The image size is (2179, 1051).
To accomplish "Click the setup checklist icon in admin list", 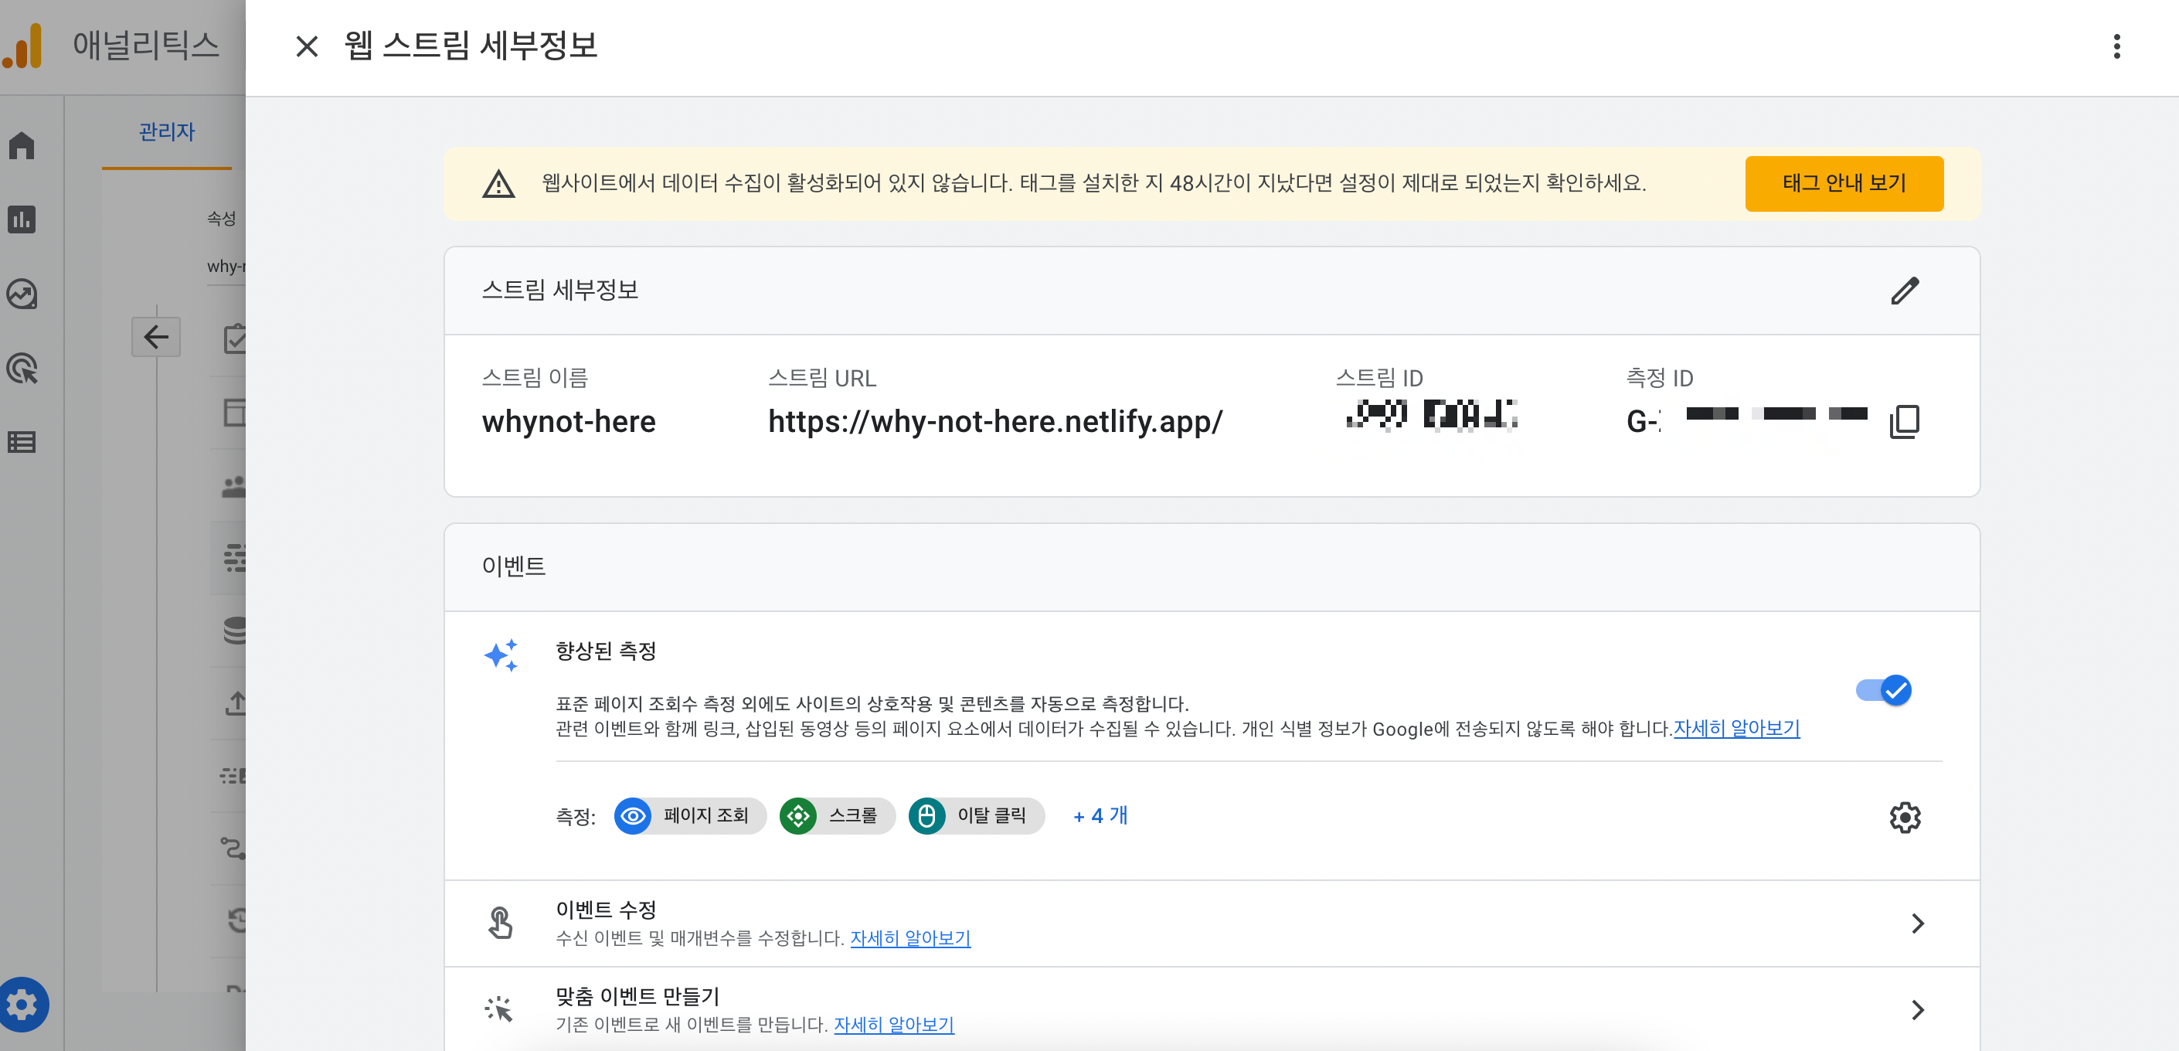I will click(234, 338).
